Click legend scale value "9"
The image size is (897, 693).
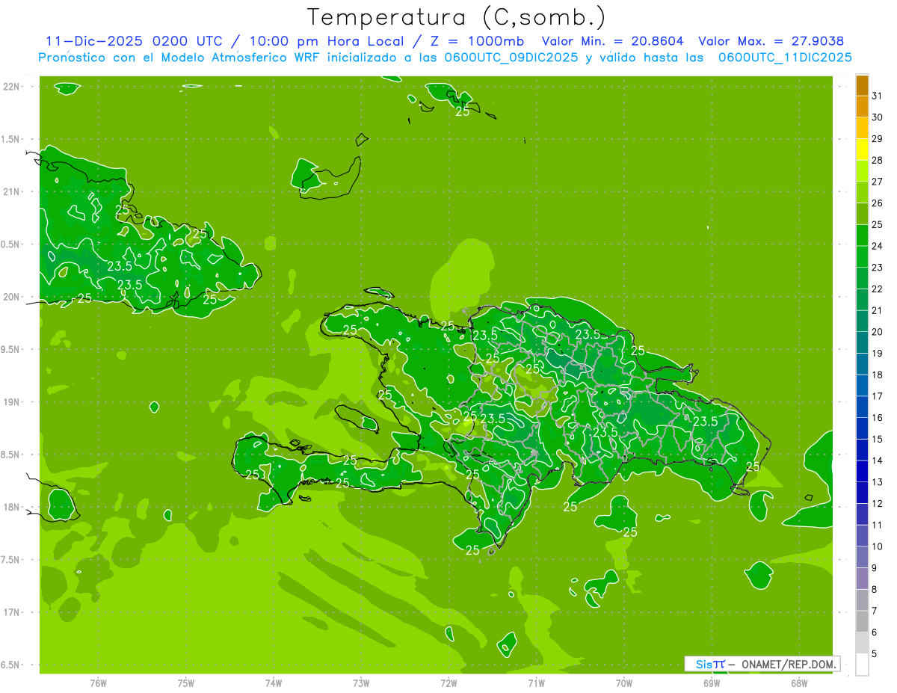coord(875,568)
